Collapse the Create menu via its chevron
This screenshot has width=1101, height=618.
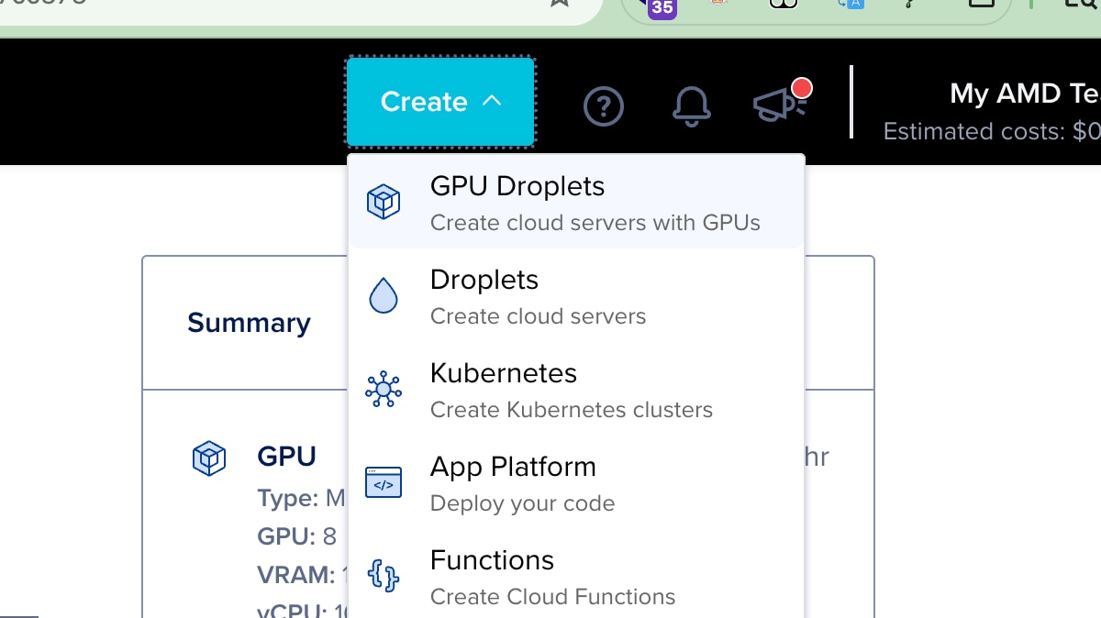[493, 102]
